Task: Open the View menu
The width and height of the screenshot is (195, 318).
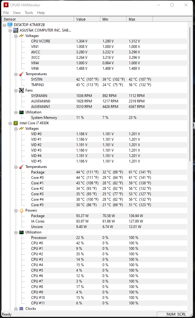Action: click(17, 13)
